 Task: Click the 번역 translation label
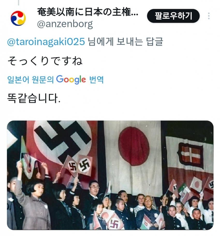(96, 80)
